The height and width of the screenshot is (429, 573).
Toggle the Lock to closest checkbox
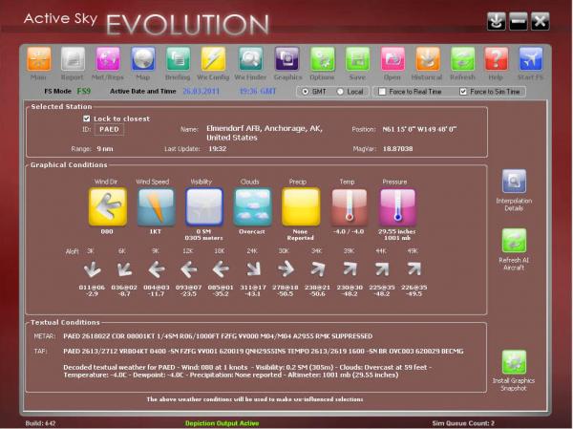(x=87, y=118)
